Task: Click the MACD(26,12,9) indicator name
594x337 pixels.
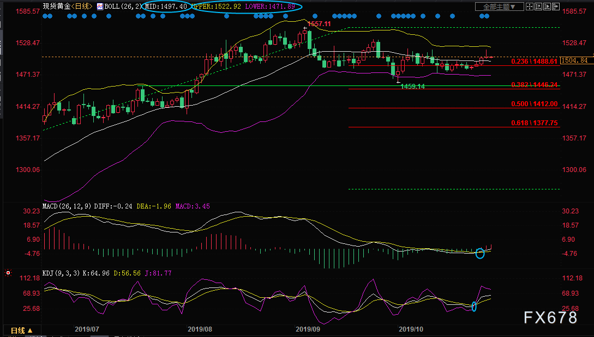Action: click(67, 206)
